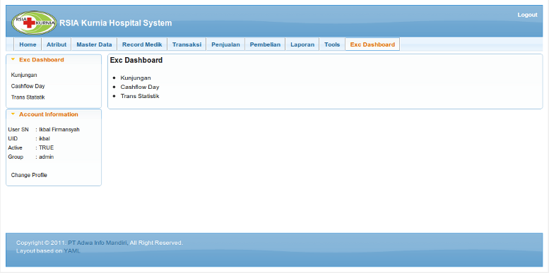The height and width of the screenshot is (273, 549).
Task: Collapse the Account Information panel arrow
Action: click(13, 114)
